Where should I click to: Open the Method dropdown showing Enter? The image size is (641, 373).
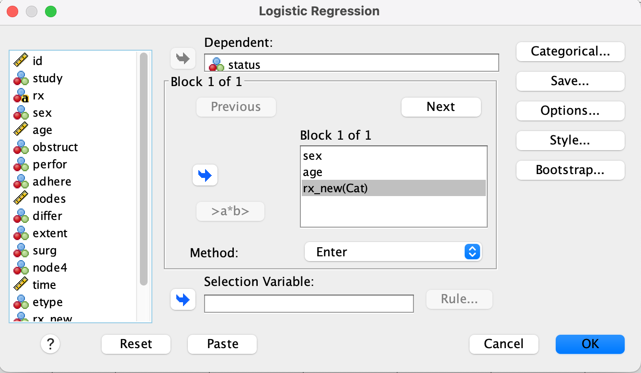(392, 252)
